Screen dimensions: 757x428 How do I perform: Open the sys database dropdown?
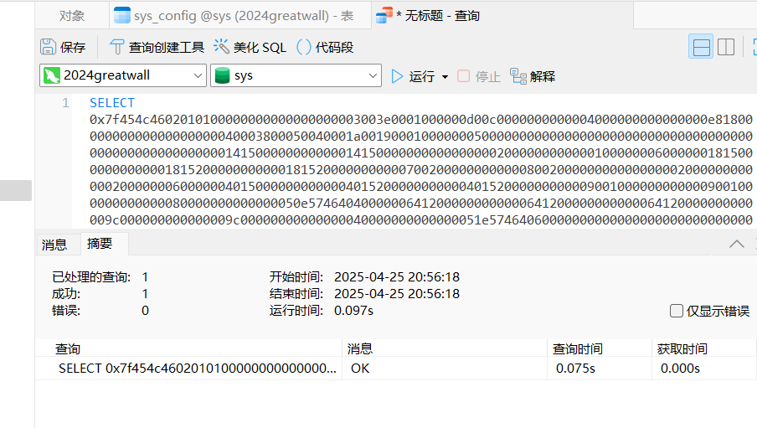coord(373,75)
